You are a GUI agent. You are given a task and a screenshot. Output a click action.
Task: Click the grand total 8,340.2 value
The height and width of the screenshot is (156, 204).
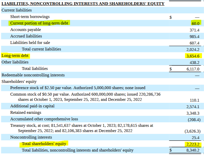click(x=193, y=151)
